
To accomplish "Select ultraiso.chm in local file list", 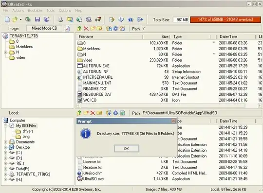I will click(93, 173).
